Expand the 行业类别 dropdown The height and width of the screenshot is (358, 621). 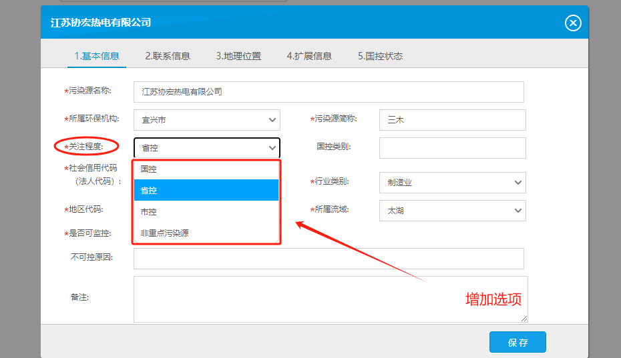tap(452, 183)
